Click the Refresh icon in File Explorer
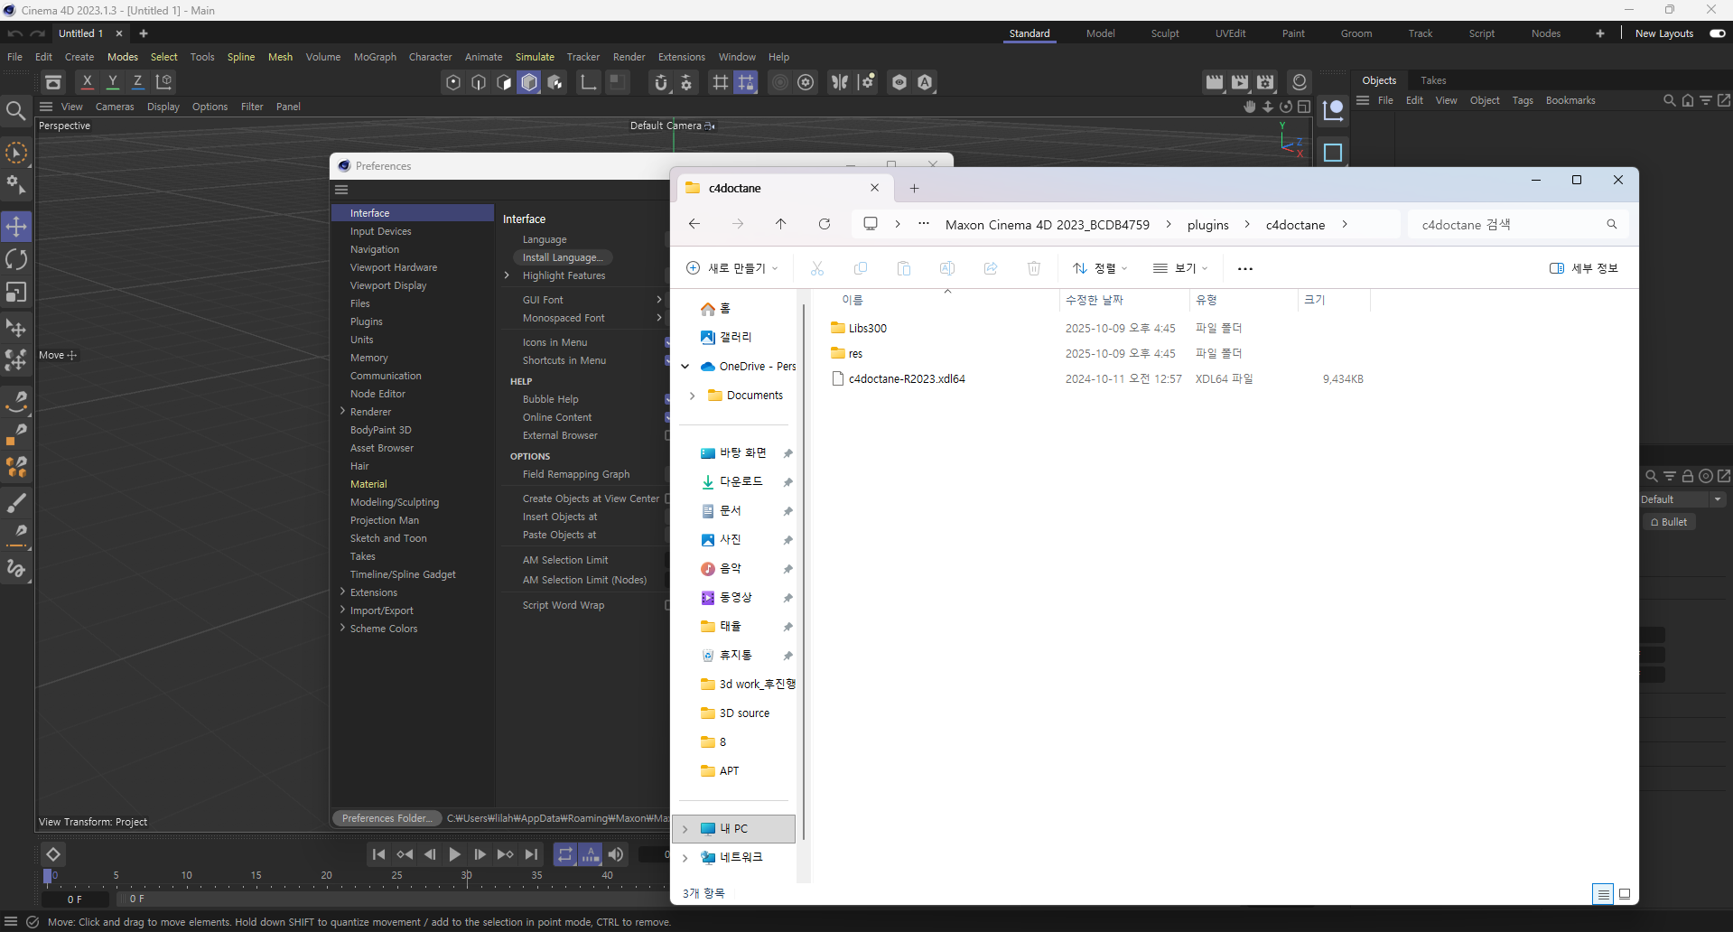 coord(824,224)
